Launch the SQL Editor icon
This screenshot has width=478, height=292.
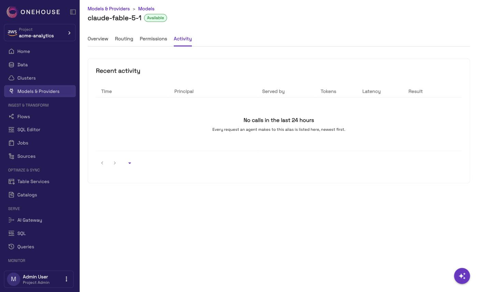coord(11,129)
